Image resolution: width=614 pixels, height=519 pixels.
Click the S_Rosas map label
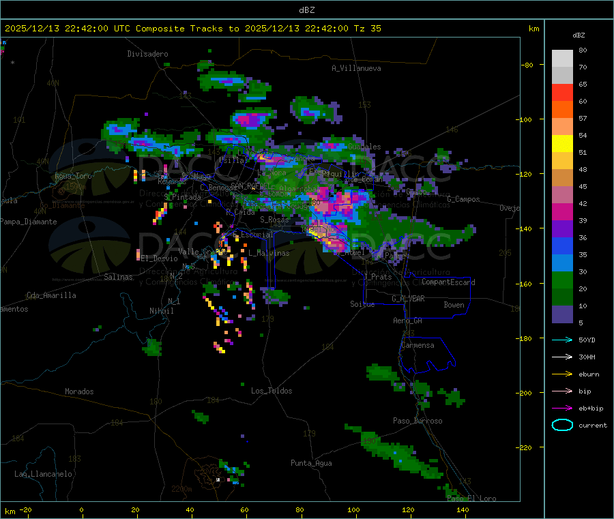click(x=274, y=220)
